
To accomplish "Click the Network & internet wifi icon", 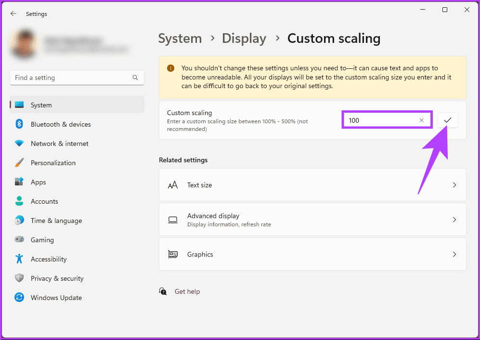I will coord(19,144).
